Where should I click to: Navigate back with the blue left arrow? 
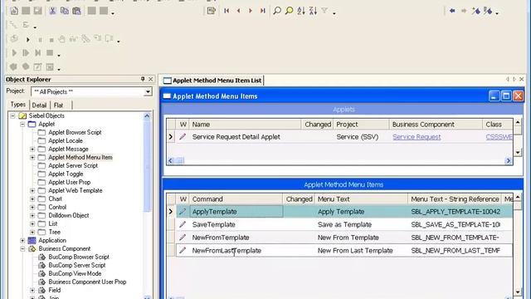click(x=452, y=11)
